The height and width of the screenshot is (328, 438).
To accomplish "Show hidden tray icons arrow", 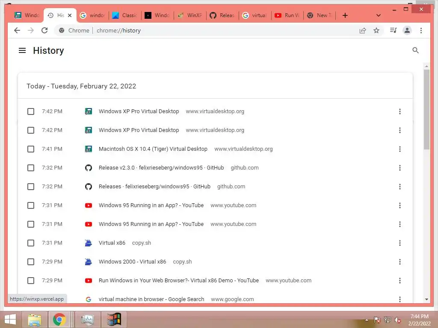I will pos(367,320).
